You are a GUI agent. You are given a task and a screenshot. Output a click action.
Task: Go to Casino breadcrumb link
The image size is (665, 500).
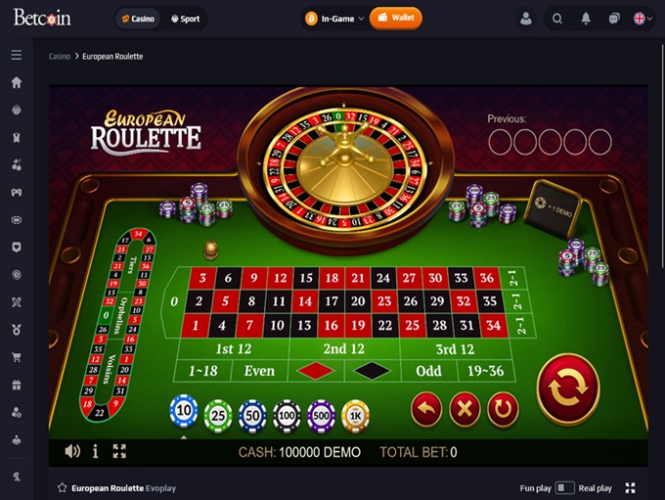pos(60,57)
